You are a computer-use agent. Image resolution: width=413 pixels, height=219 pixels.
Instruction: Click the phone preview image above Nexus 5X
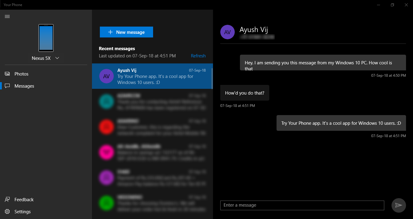point(45,38)
